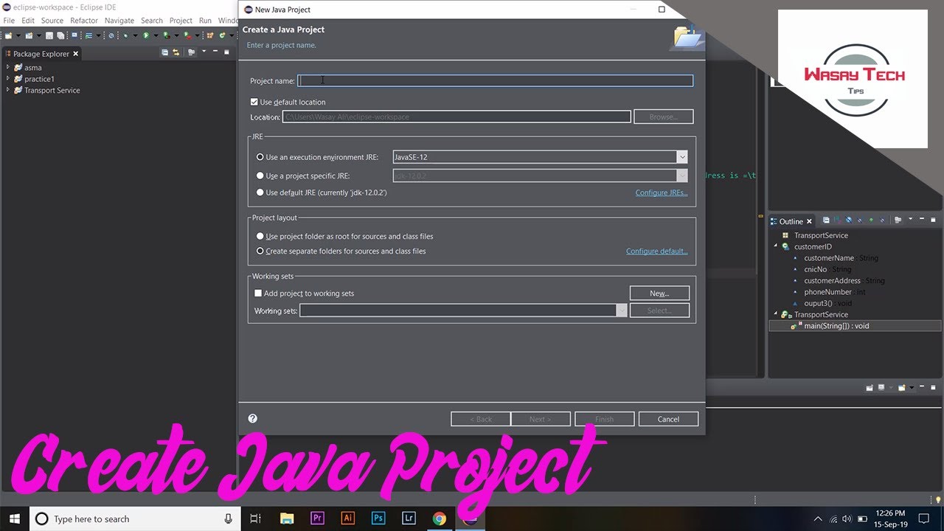Click the Cancel button
The image size is (944, 531).
[668, 419]
